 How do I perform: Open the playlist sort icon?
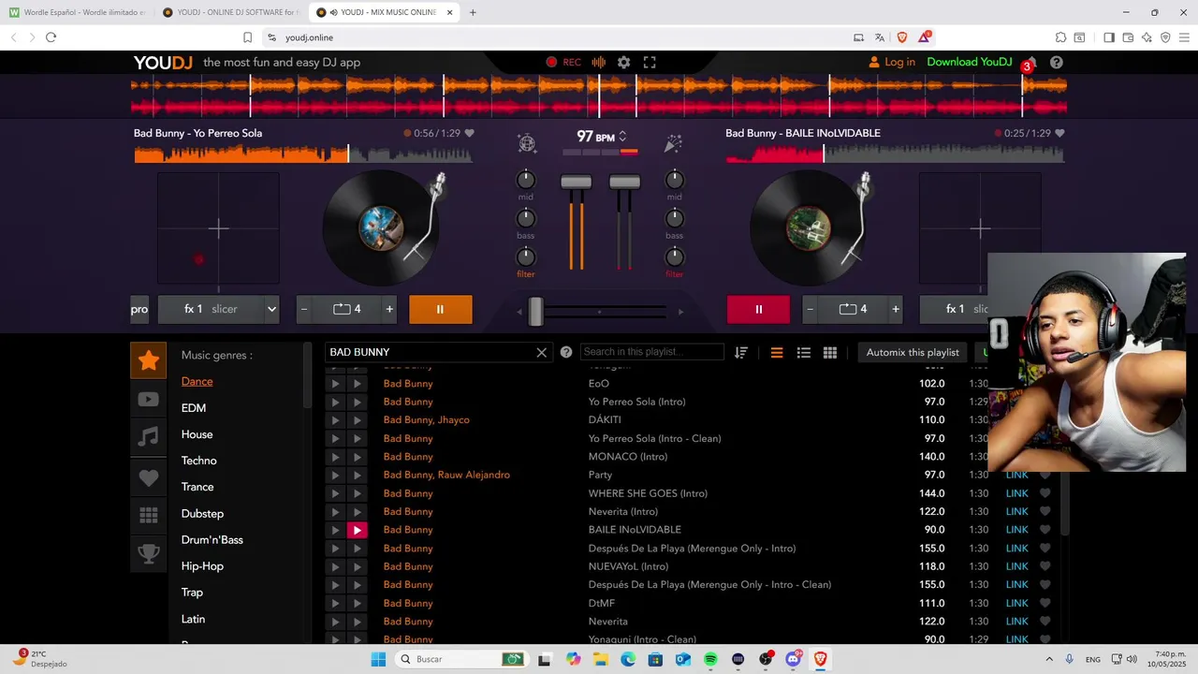coord(741,352)
